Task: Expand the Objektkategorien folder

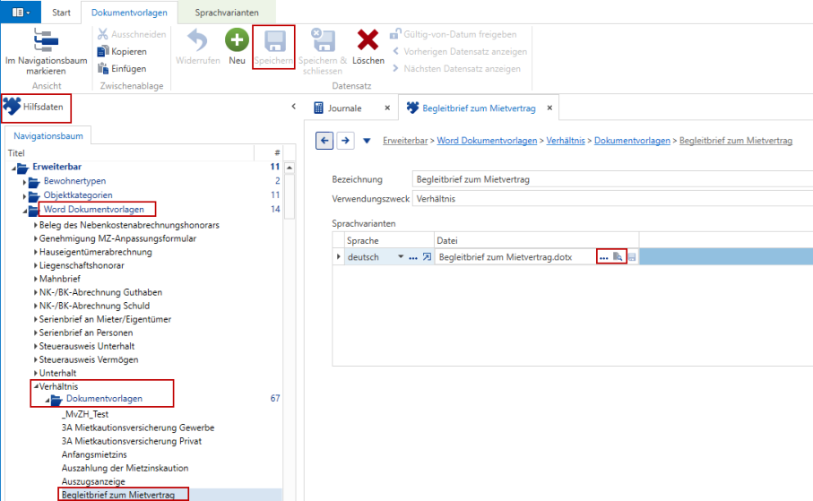Action: [x=24, y=196]
